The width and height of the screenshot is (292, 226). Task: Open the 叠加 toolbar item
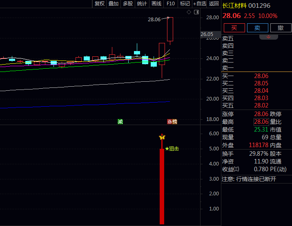(114, 4)
